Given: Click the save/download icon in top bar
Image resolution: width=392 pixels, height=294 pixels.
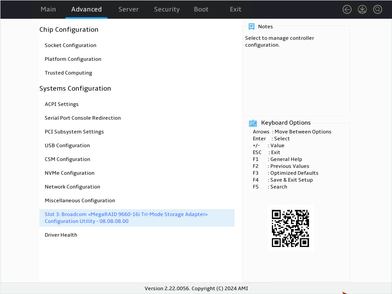Looking at the screenshot, I should (362, 10).
